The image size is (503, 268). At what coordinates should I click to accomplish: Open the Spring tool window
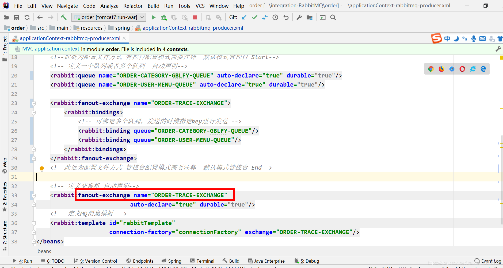(x=172, y=261)
